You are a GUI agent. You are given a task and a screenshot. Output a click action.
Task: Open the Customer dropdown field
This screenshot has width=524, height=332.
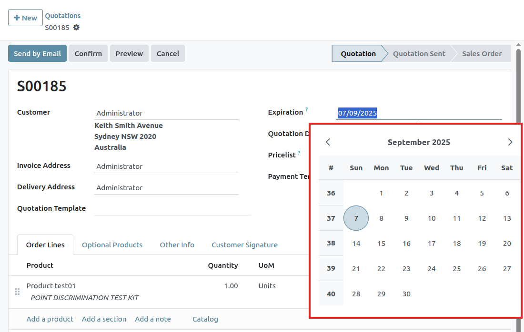166,113
